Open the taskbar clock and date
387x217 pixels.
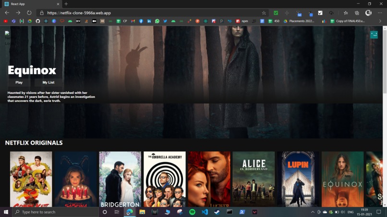pos(364,212)
